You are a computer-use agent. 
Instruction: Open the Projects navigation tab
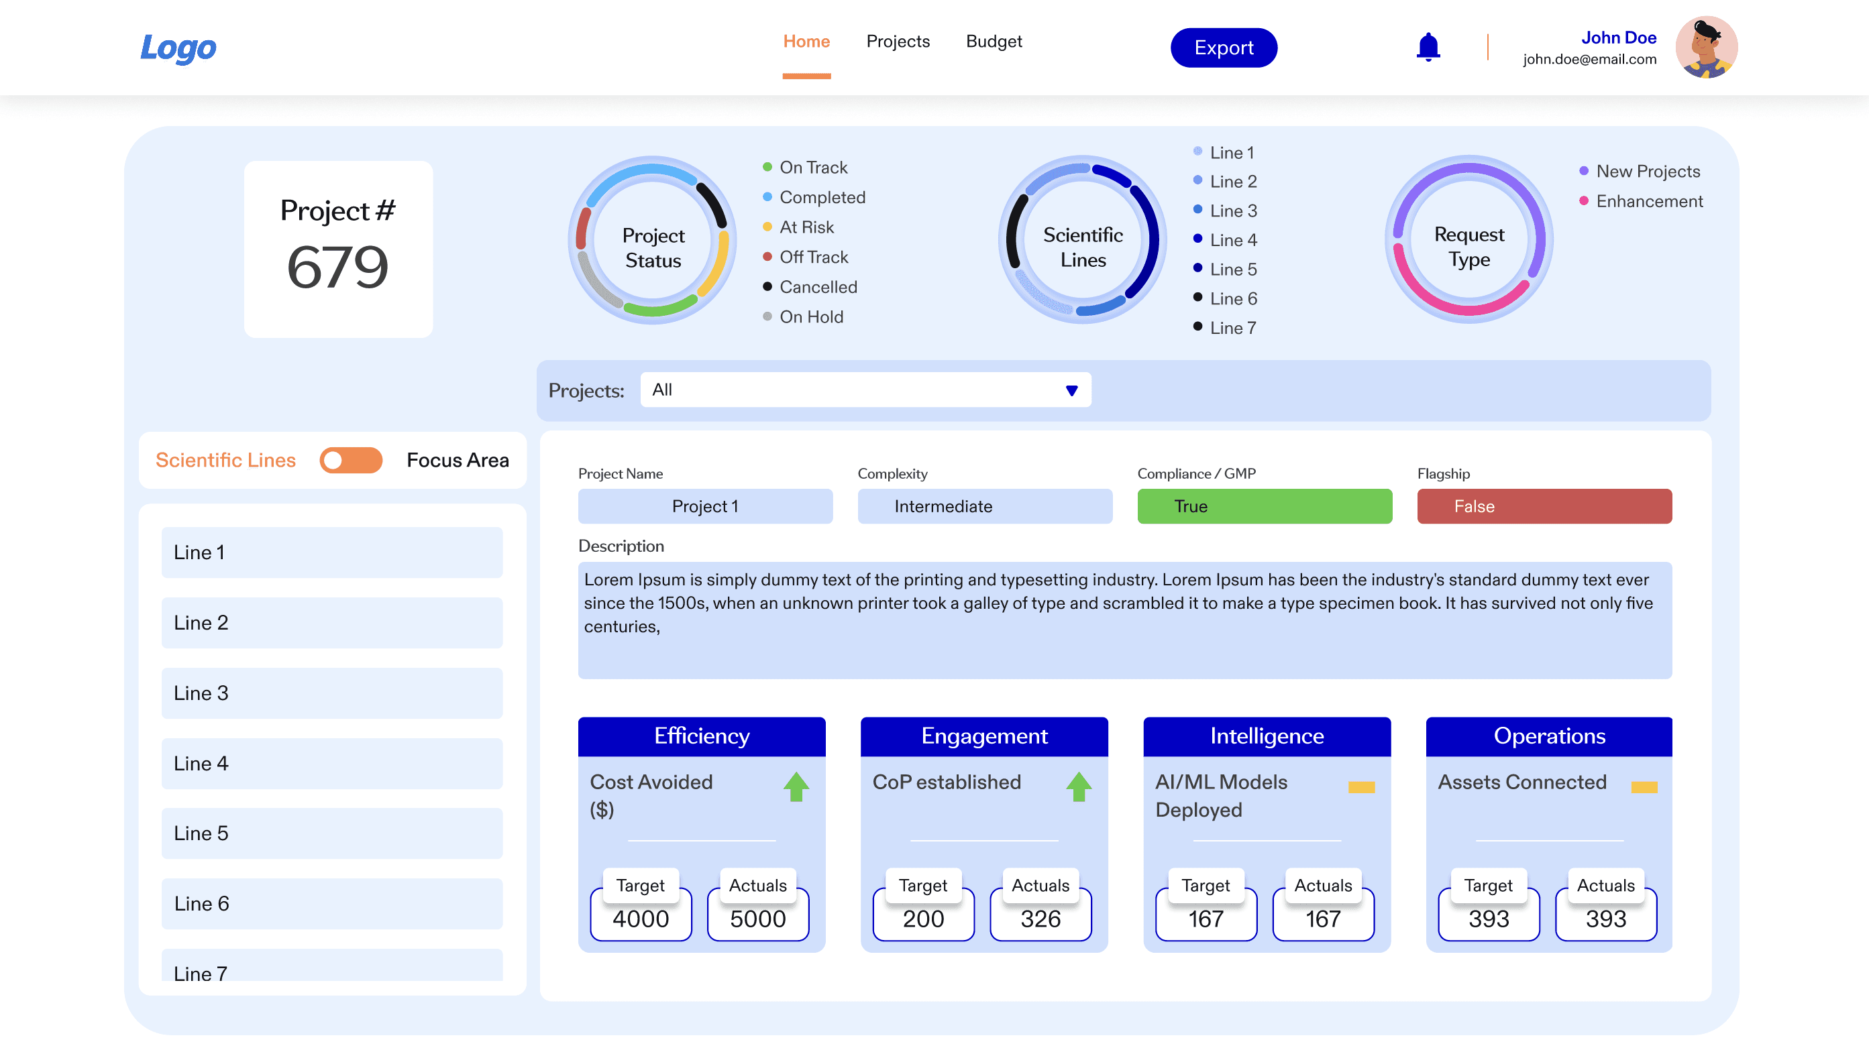(x=898, y=42)
